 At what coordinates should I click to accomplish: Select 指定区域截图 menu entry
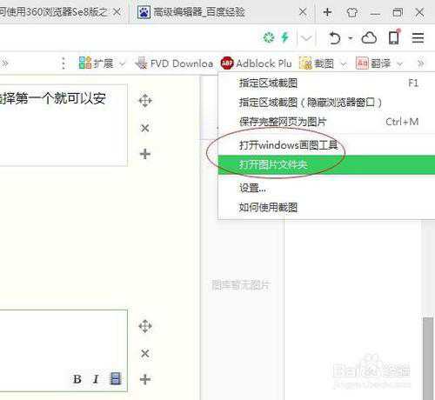pyautogui.click(x=327, y=83)
